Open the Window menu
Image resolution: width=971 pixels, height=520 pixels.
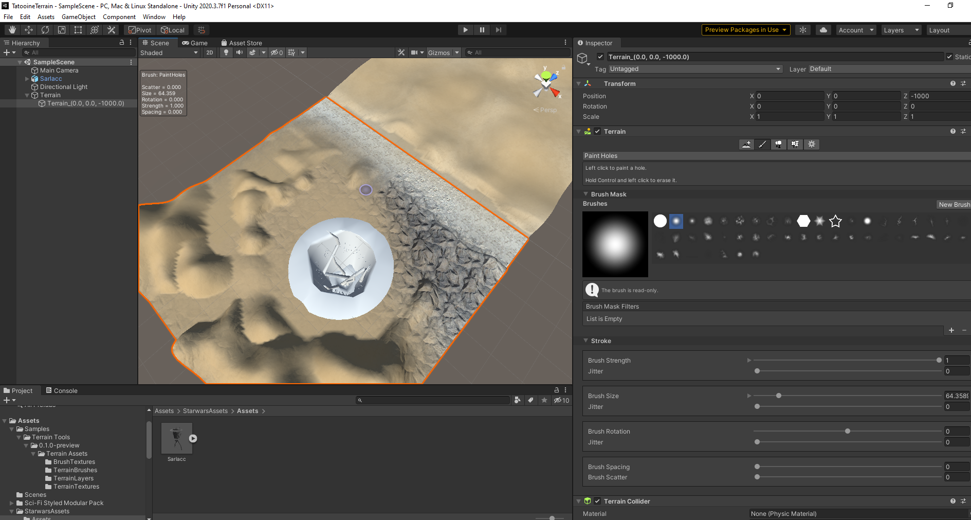coord(154,17)
